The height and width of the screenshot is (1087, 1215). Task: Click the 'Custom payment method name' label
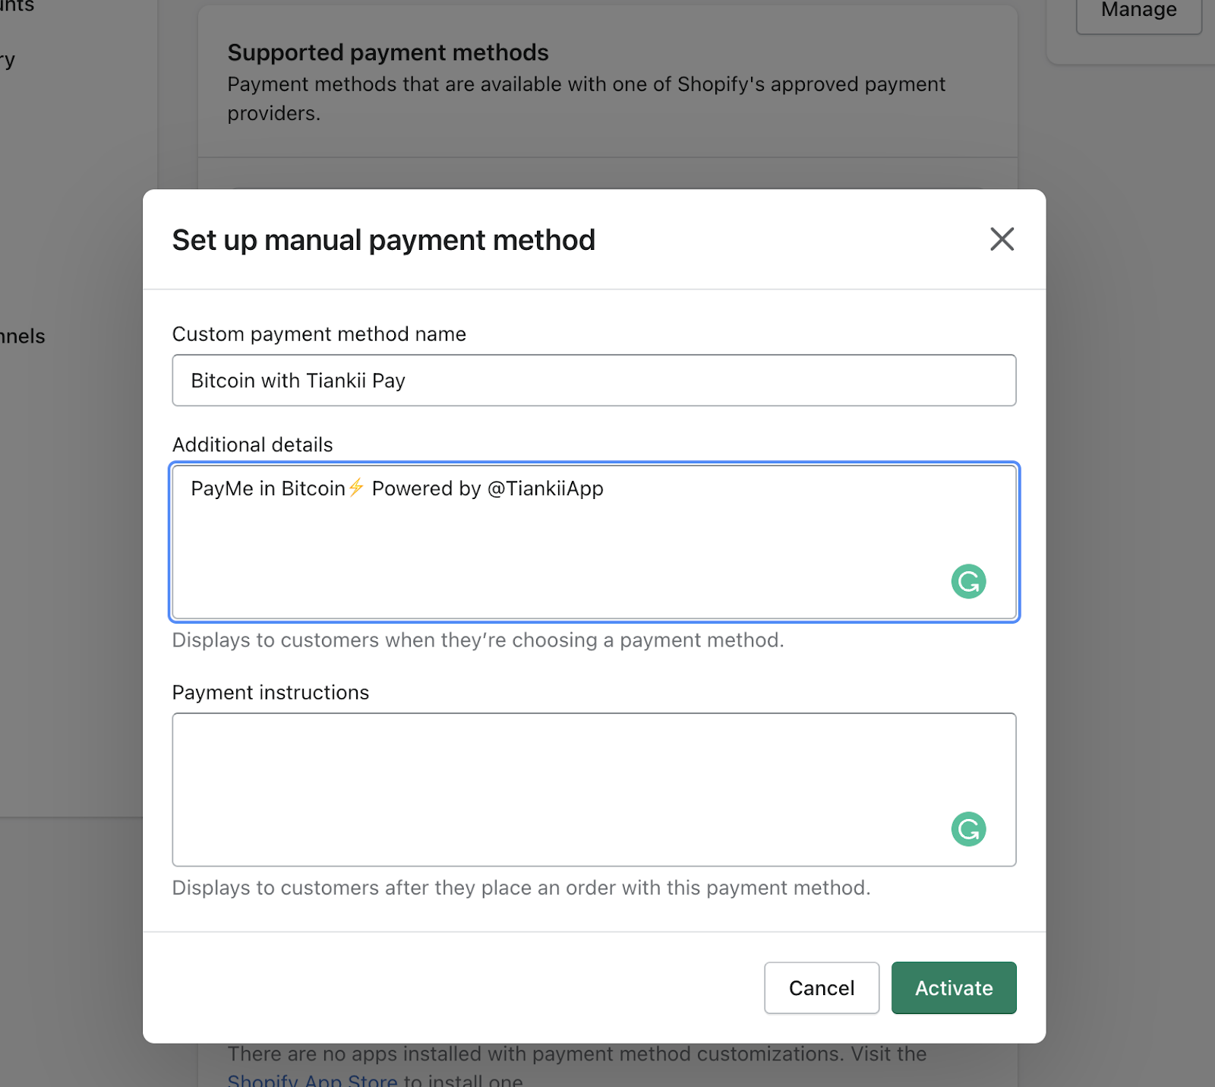319,334
